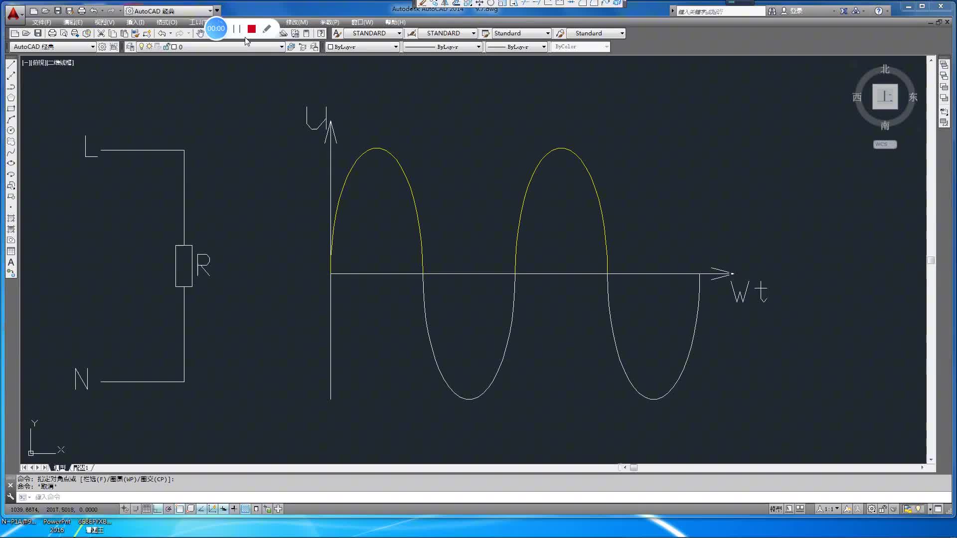Toggle Snap Mode in status bar
The image size is (957, 538).
click(136, 509)
